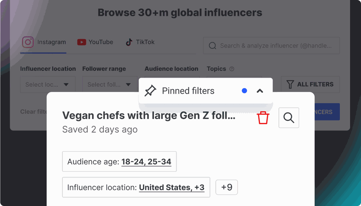Delete the saved Vegan chefs filter

click(263, 118)
